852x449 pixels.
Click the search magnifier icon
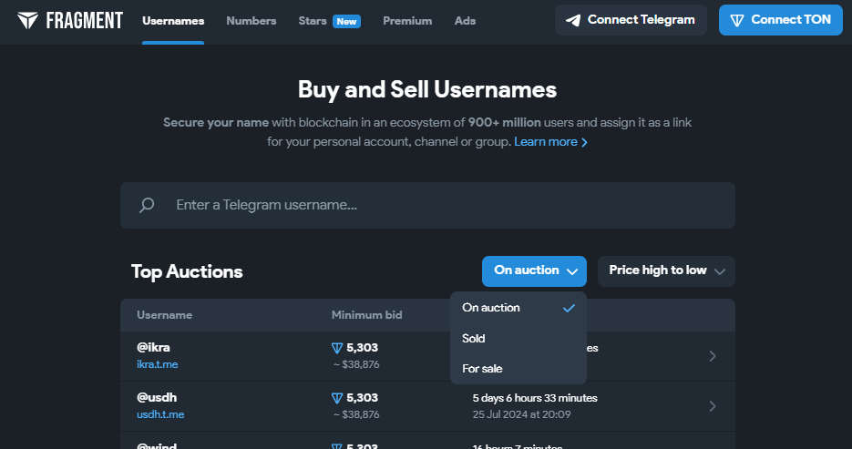click(147, 205)
